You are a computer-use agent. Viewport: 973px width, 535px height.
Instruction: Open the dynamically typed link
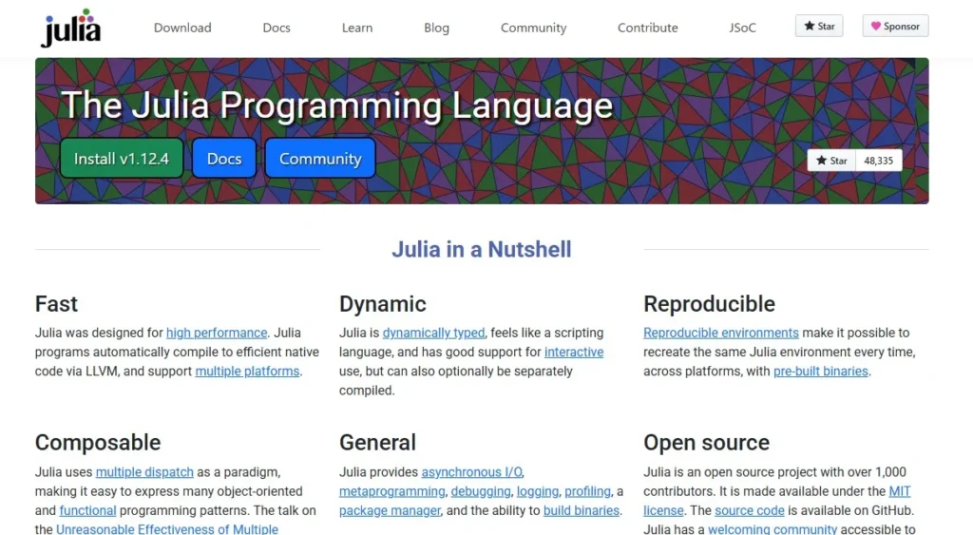[x=433, y=333]
